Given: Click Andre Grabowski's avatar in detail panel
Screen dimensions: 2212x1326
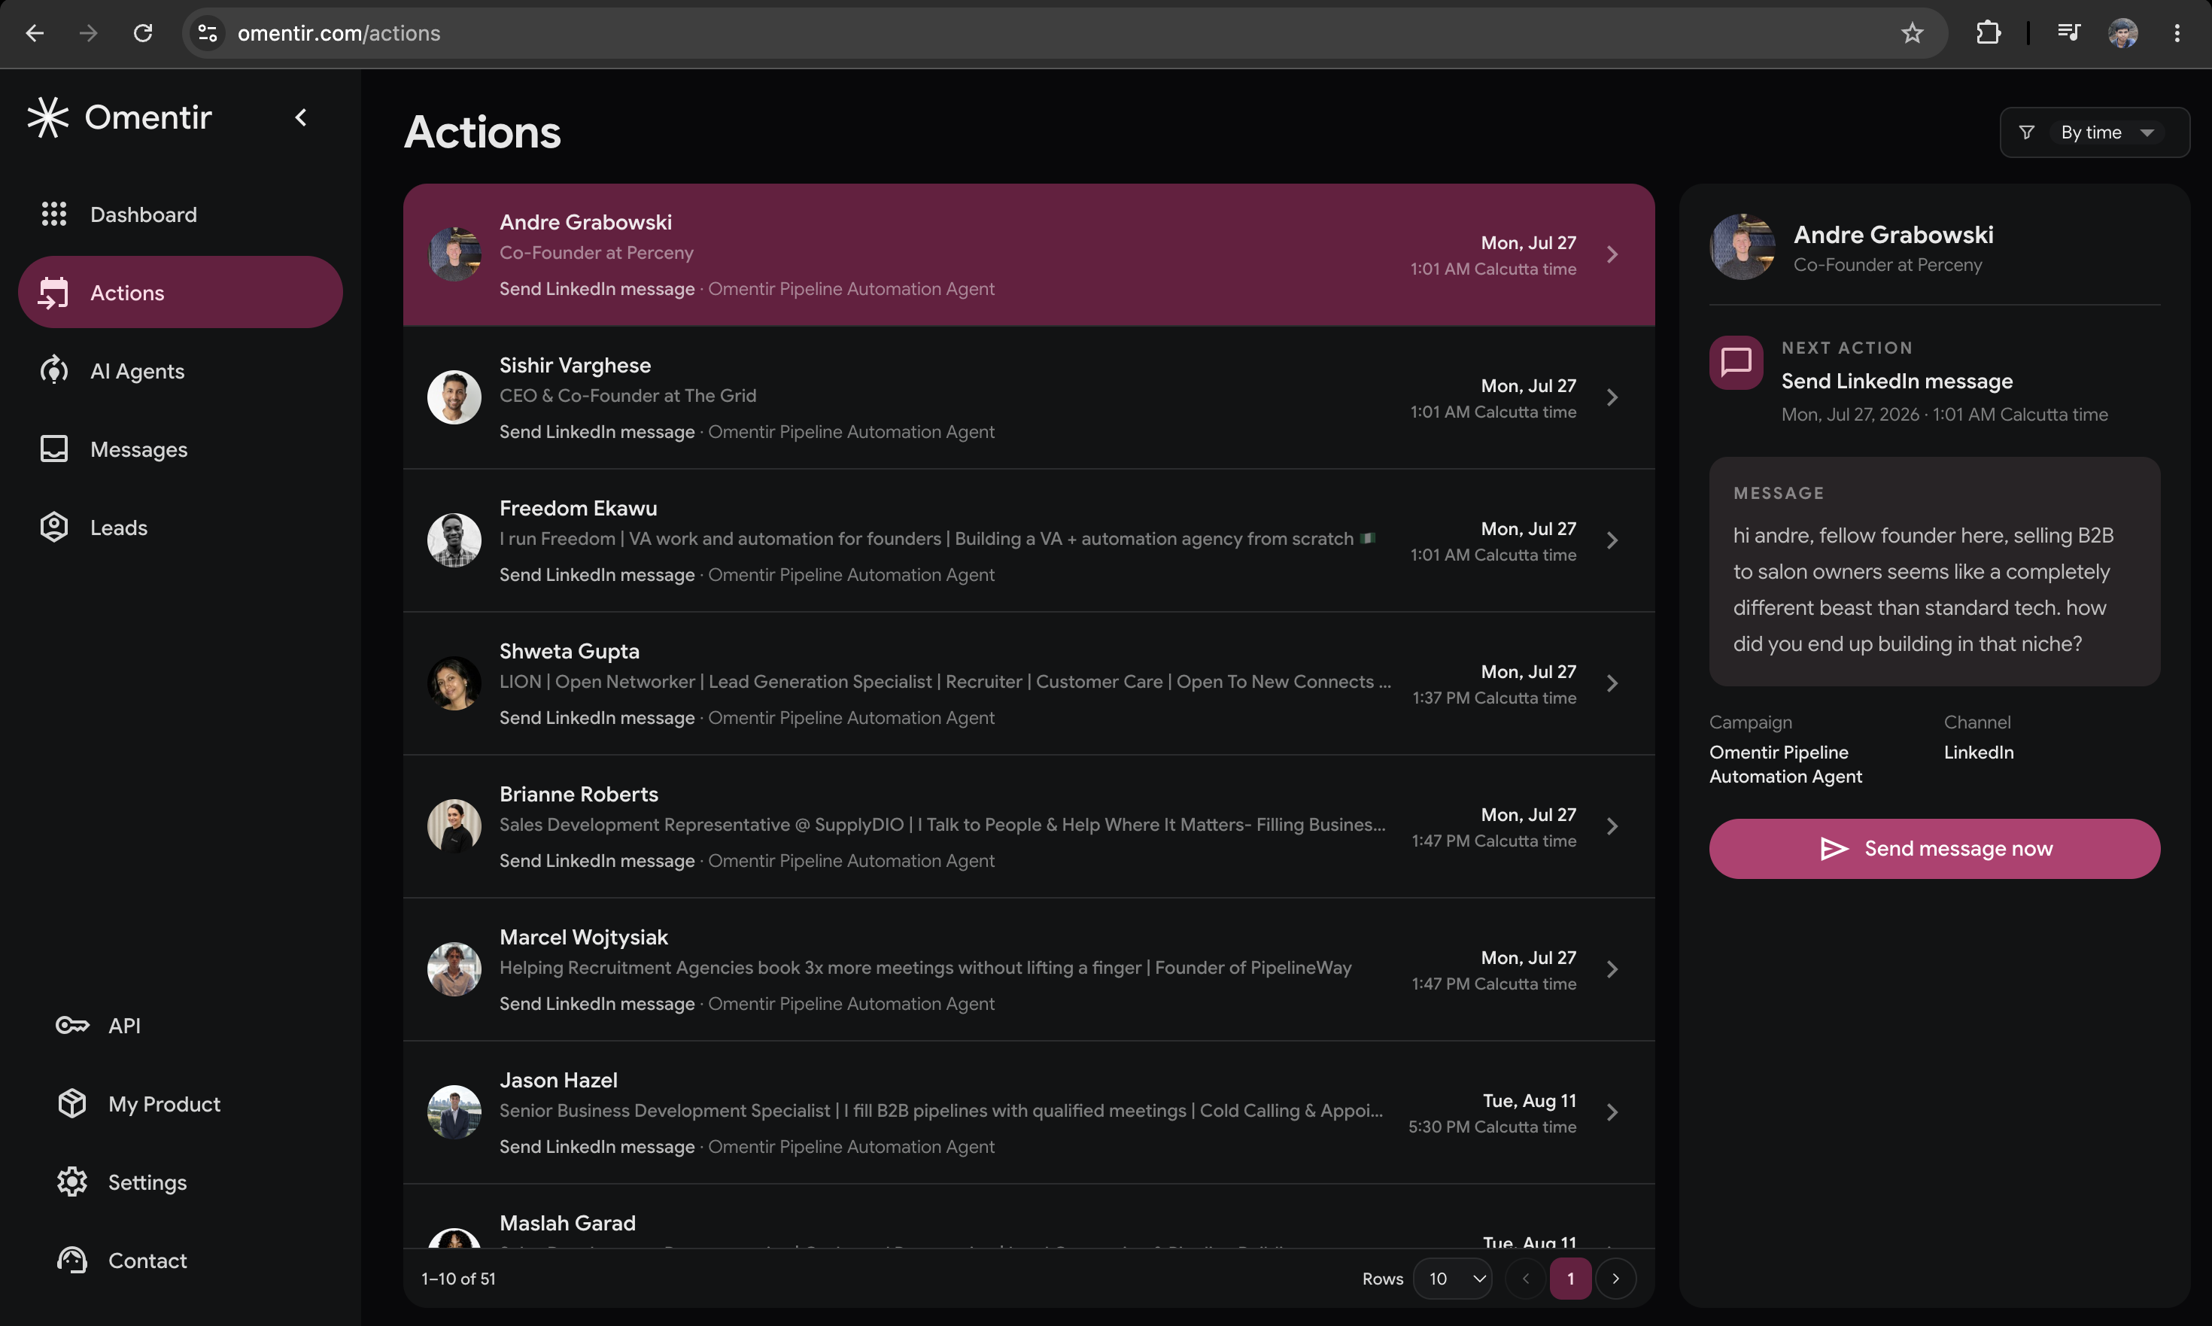Looking at the screenshot, I should click(x=1742, y=247).
